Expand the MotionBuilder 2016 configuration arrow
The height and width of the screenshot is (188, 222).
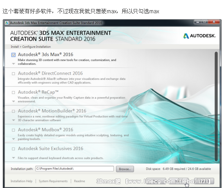(13, 120)
